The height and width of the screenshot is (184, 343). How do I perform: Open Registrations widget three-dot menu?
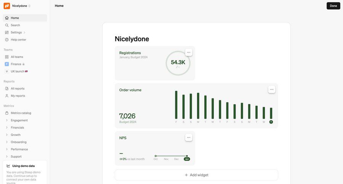point(189,52)
